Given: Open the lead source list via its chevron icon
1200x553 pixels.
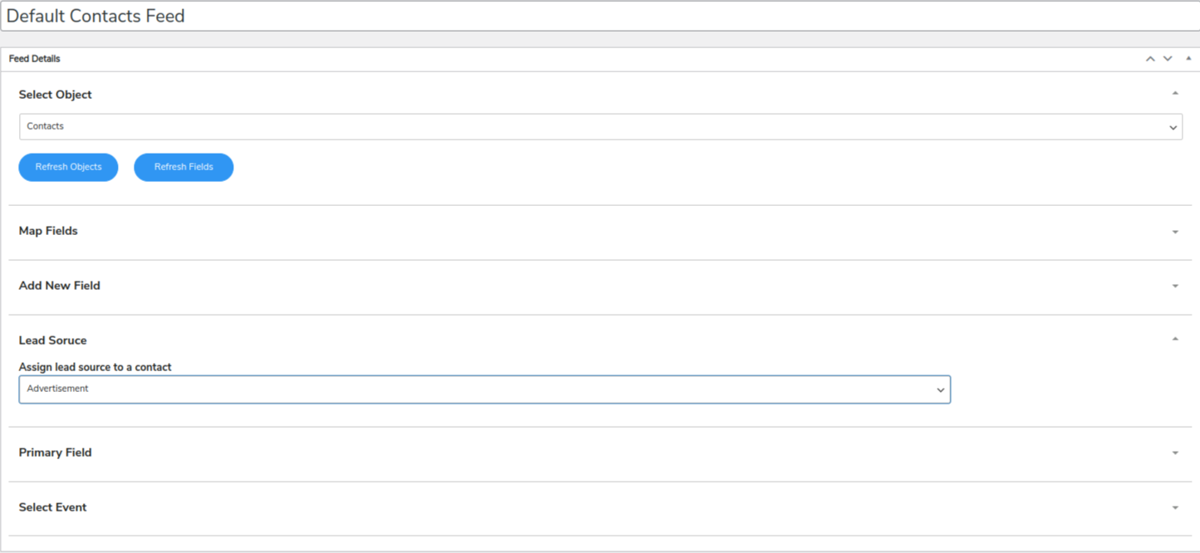Looking at the screenshot, I should [940, 389].
